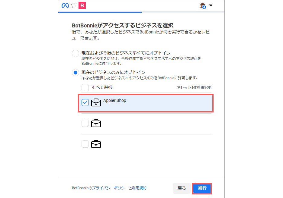This screenshot has height=198, width=283.
Task: Click the Appier Shop briefcase icon
Action: click(x=96, y=102)
